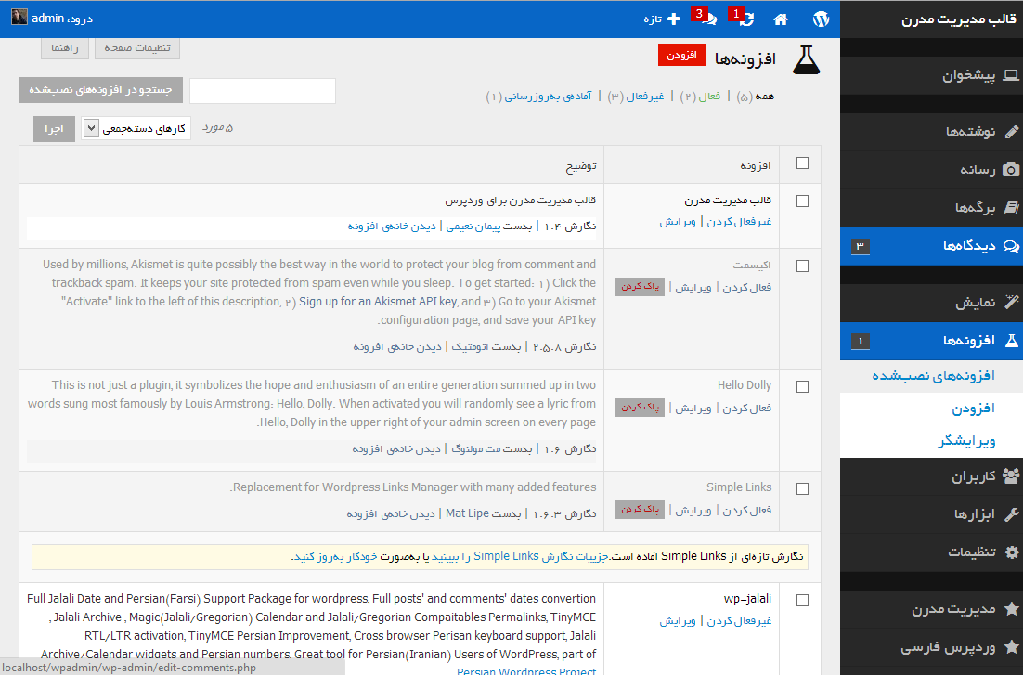Viewport: 1023px width, 675px height.
Task: Click the speech bubbles icon for دیدگاه‌ها
Action: point(1011,246)
